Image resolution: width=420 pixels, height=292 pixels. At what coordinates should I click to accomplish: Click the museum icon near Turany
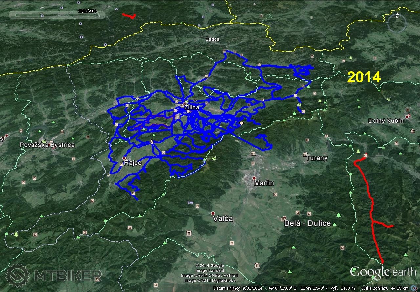click(x=305, y=154)
